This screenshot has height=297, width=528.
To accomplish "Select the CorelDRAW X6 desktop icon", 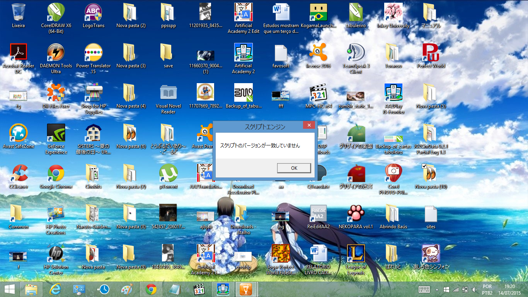I will [x=56, y=18].
